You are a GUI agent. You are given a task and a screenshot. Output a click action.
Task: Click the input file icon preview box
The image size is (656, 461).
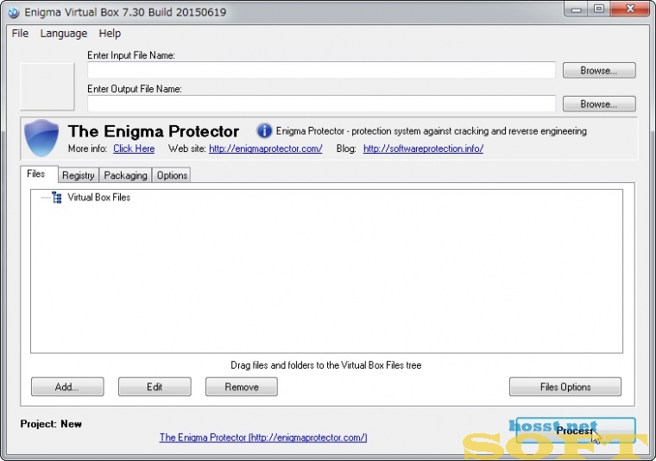(47, 86)
